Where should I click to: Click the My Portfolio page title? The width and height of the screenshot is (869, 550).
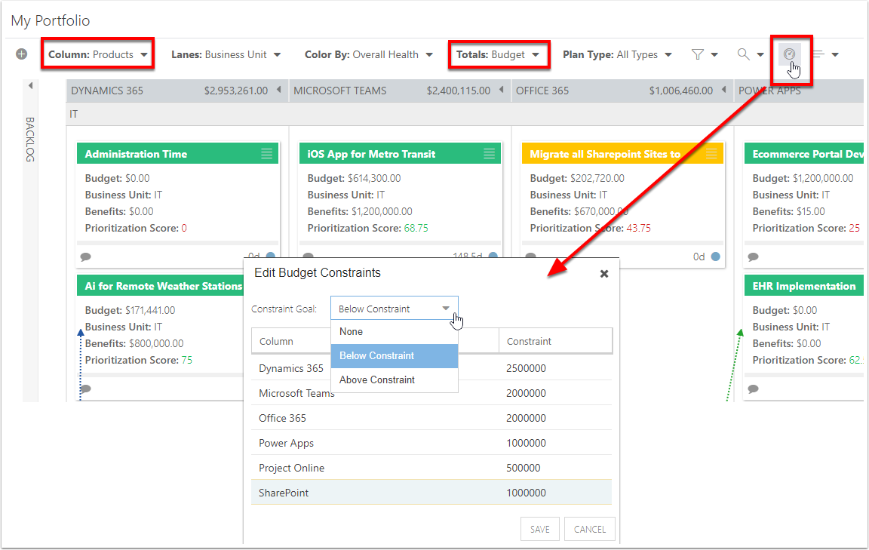click(51, 20)
